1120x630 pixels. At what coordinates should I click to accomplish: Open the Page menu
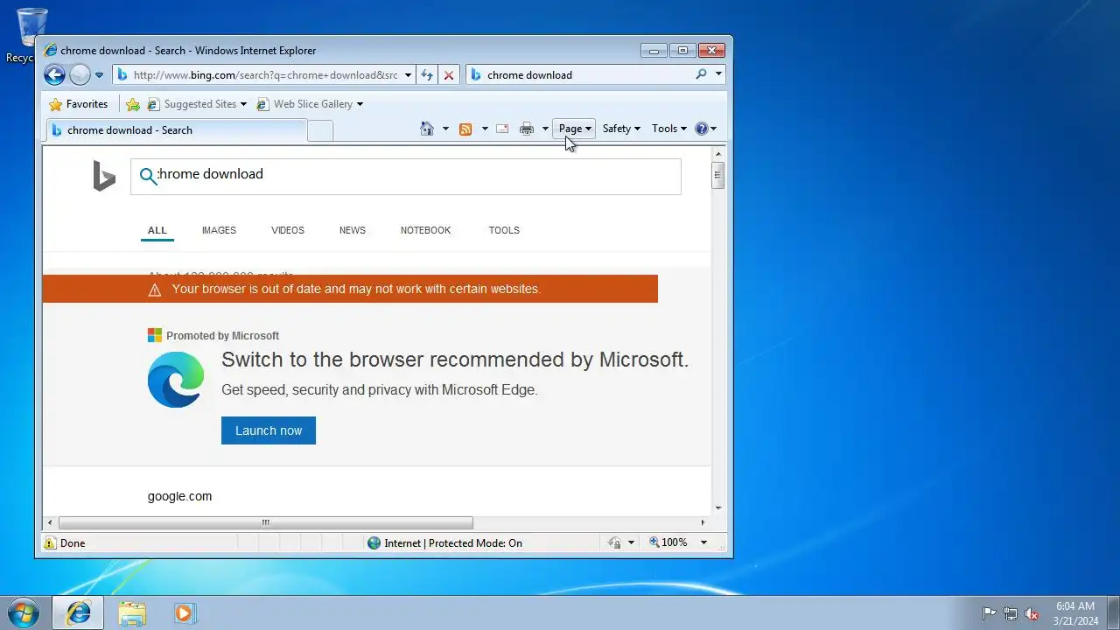[x=575, y=129]
